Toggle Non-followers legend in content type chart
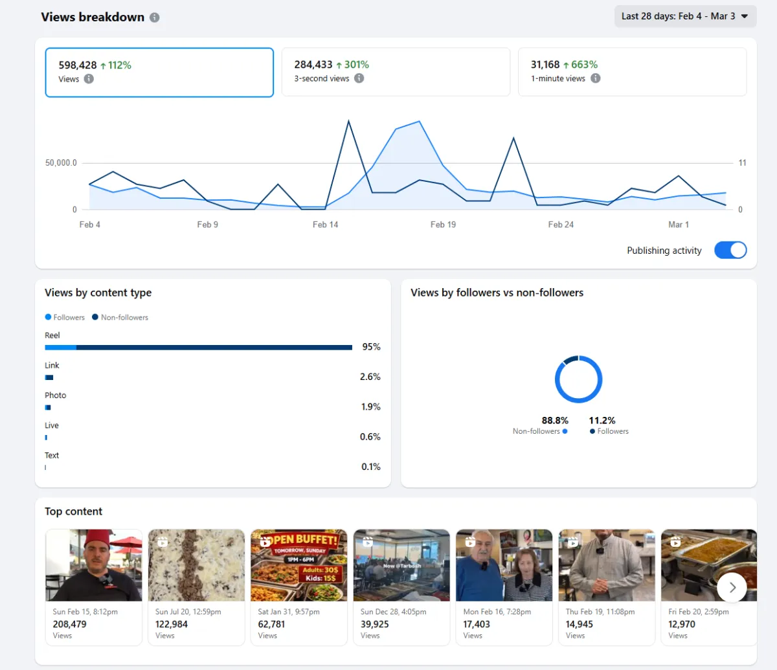 coord(120,317)
